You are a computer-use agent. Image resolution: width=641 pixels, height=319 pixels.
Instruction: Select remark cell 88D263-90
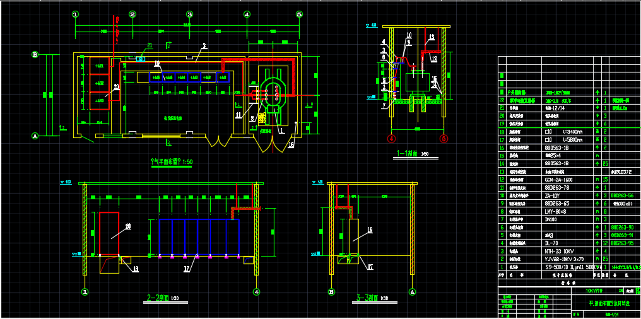click(x=622, y=227)
